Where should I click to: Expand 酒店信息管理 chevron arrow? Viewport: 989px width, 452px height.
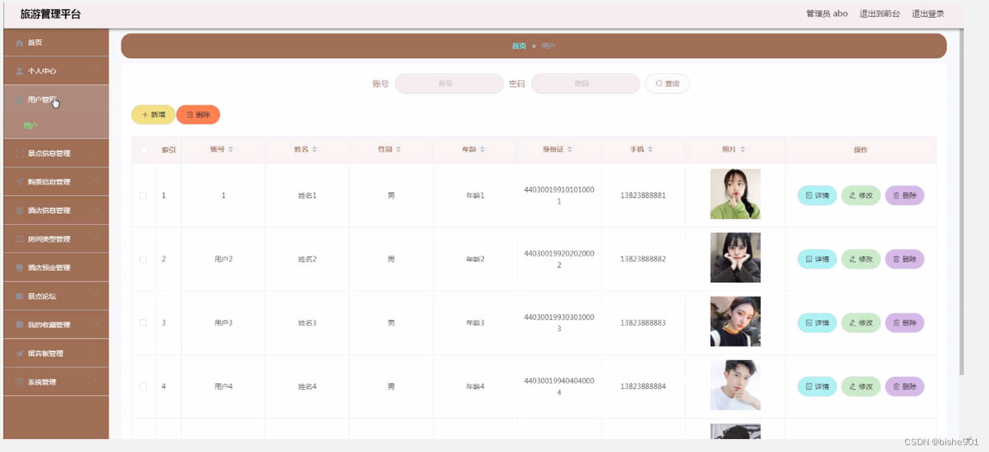coord(96,210)
